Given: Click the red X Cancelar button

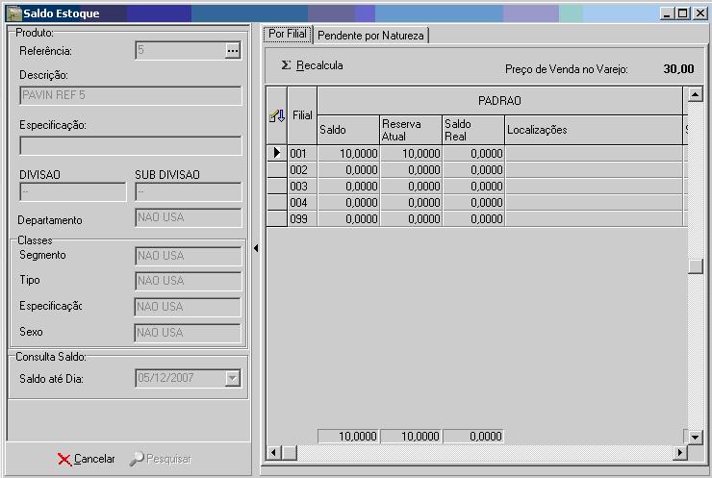Looking at the screenshot, I should click(x=86, y=459).
